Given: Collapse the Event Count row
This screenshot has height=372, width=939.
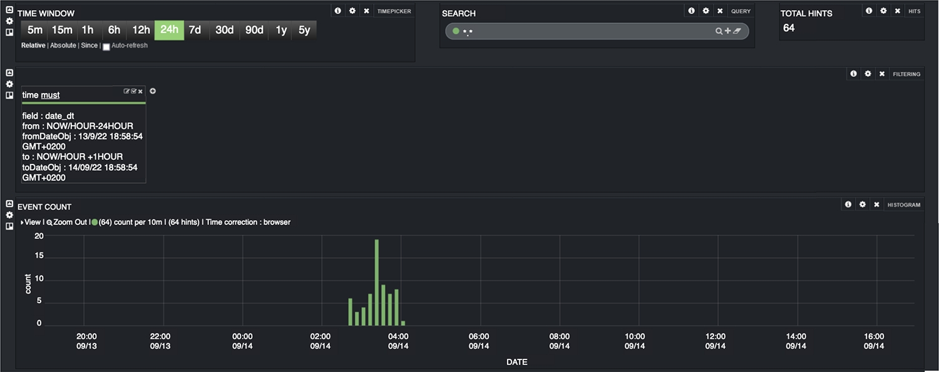Looking at the screenshot, I should pyautogui.click(x=9, y=204).
